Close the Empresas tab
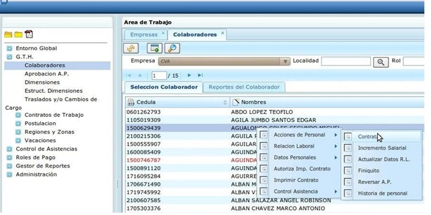 tap(163, 33)
